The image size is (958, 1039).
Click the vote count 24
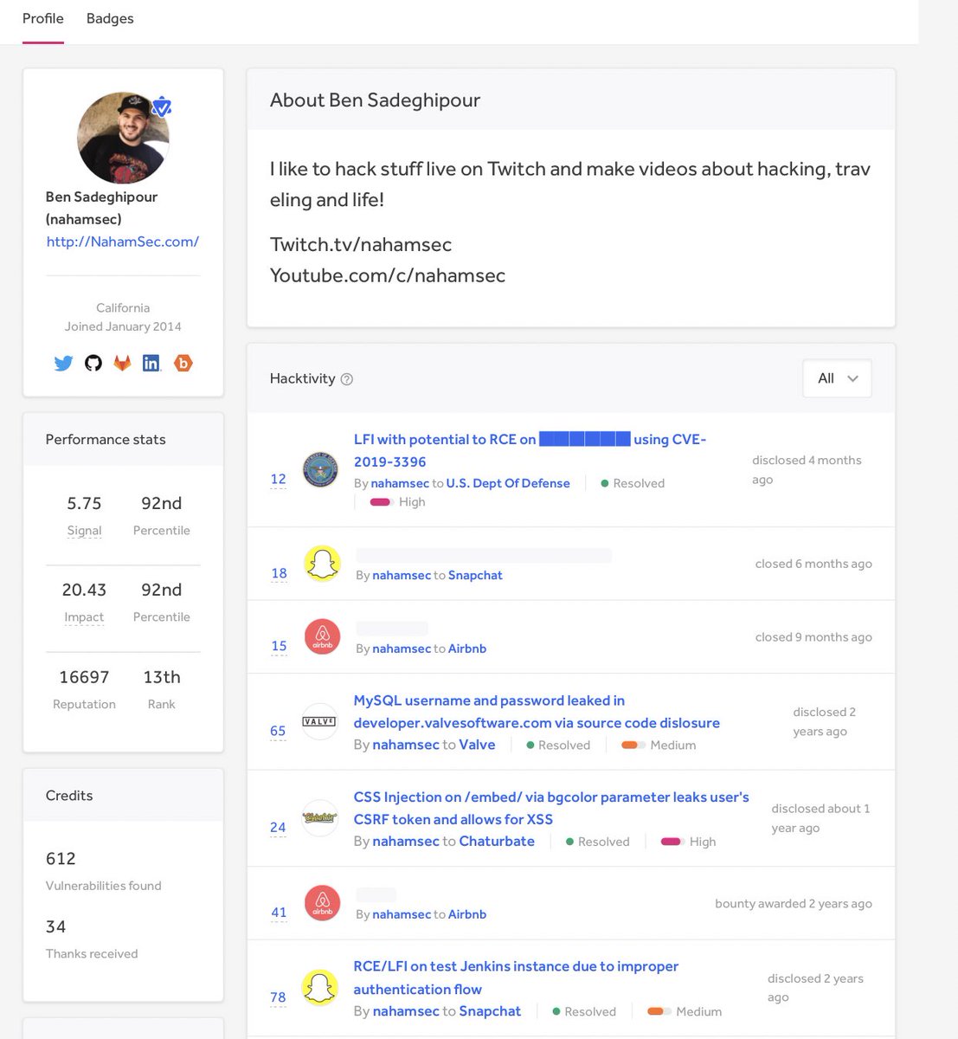click(x=278, y=827)
